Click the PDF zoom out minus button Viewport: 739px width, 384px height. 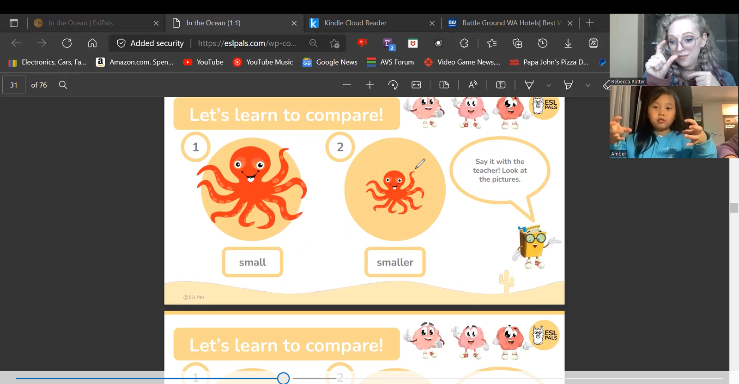[x=347, y=85]
